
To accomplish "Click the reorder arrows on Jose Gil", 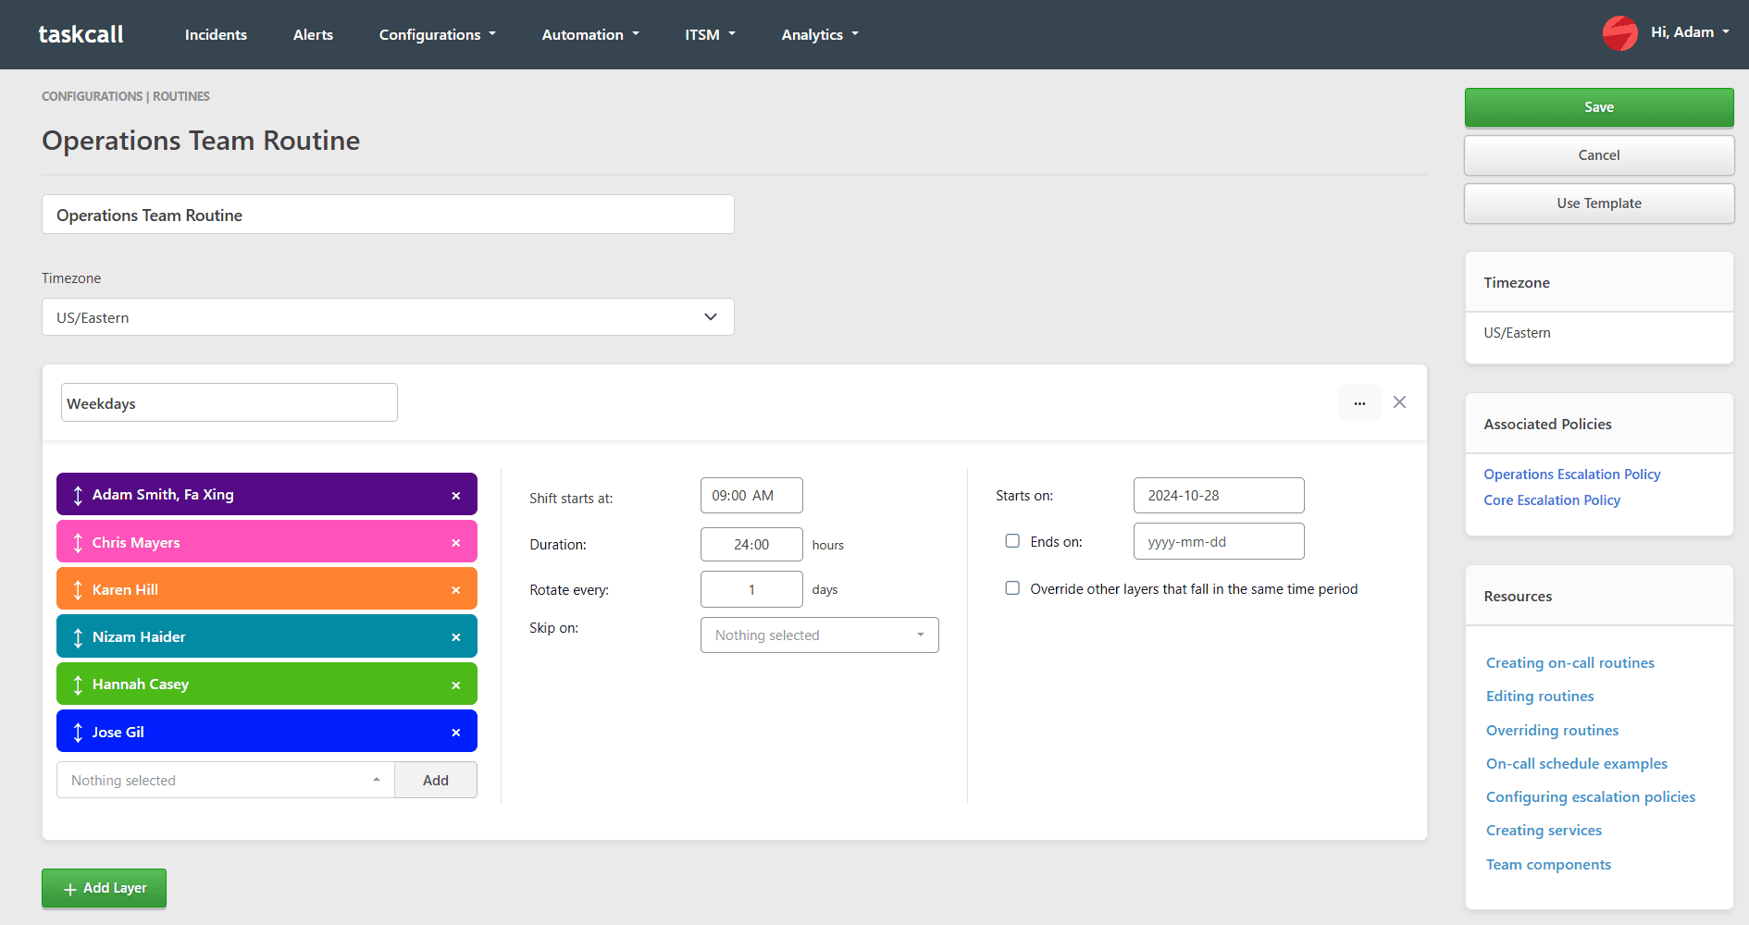I will pos(78,733).
